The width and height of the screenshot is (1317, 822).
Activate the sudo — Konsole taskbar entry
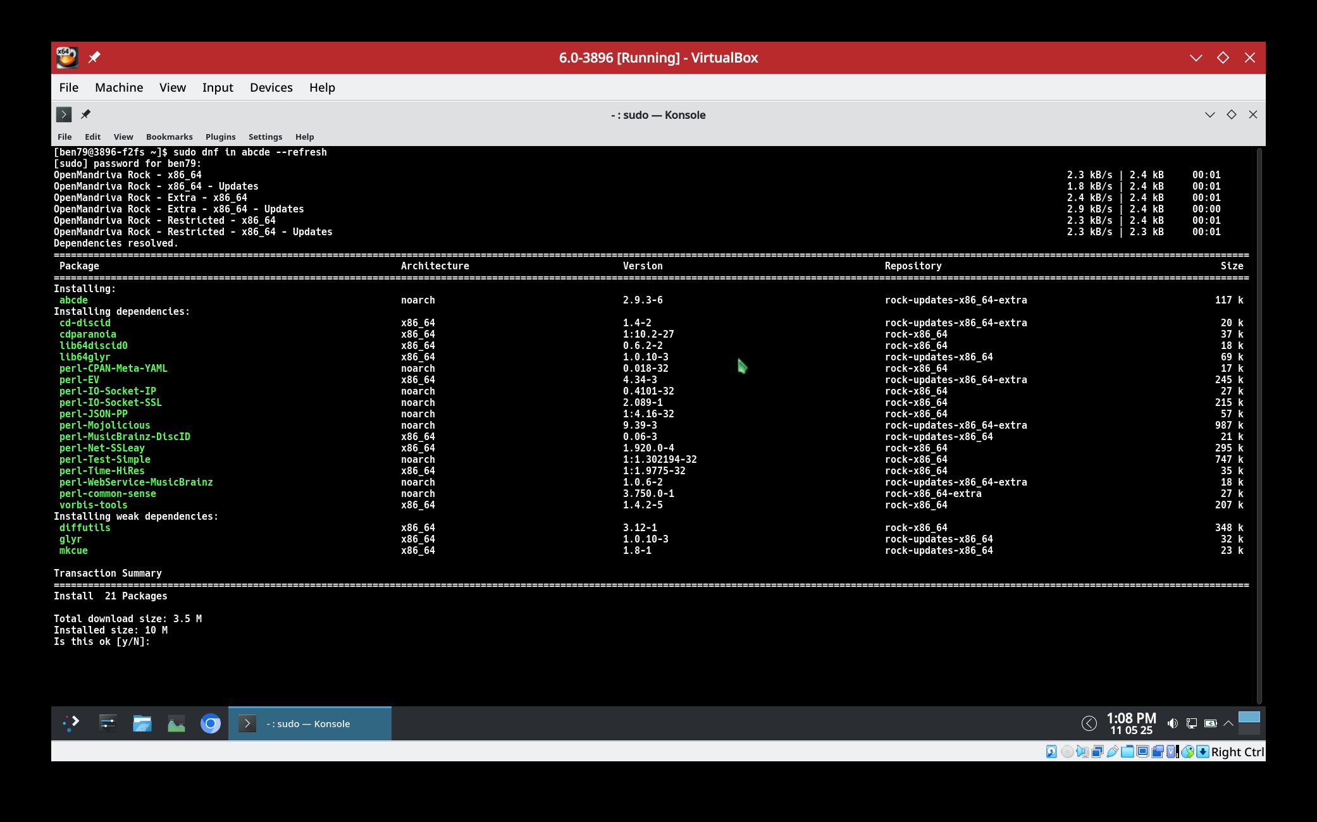(x=310, y=723)
